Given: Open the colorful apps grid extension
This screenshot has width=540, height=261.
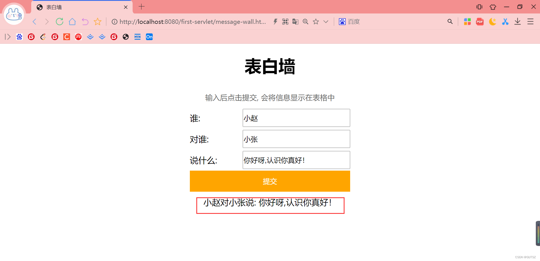Looking at the screenshot, I should 467,22.
